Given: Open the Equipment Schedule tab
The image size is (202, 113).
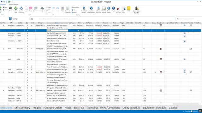Looking at the screenshot, I should point(154,108).
